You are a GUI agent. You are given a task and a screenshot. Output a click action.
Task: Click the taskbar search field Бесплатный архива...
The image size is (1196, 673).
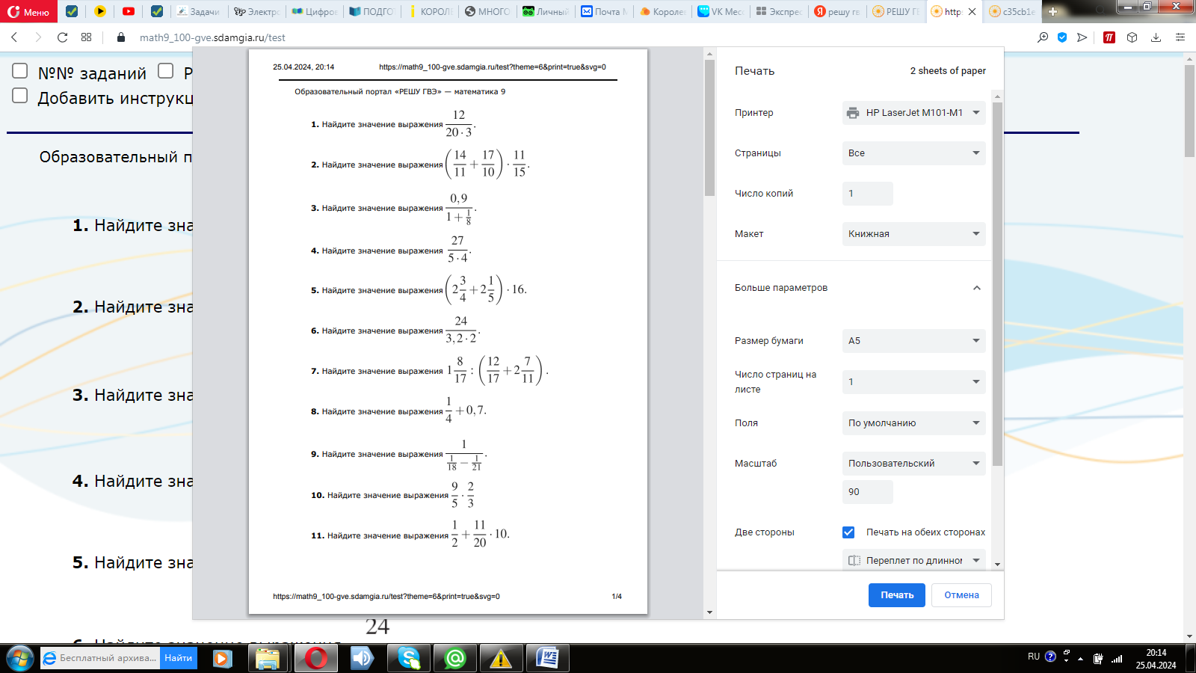[x=100, y=658]
